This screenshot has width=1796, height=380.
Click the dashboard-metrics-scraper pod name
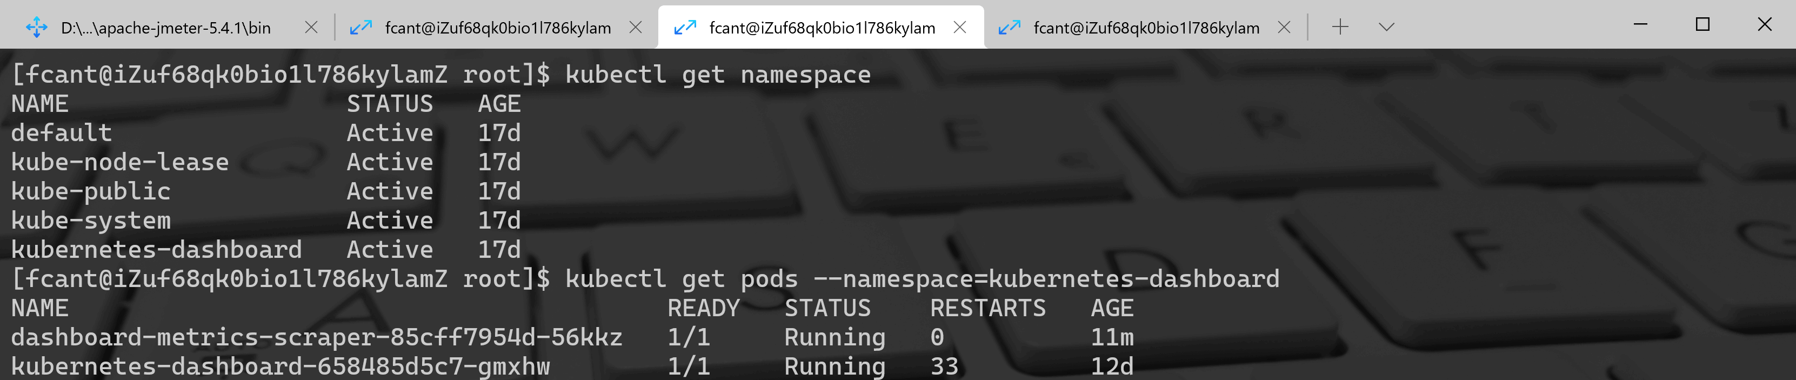click(x=316, y=337)
